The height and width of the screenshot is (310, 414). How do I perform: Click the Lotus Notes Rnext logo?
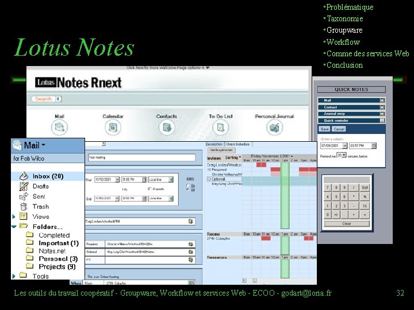click(78, 83)
